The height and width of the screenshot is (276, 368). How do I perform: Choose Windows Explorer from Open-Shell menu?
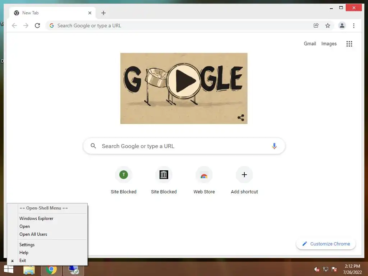52,218
